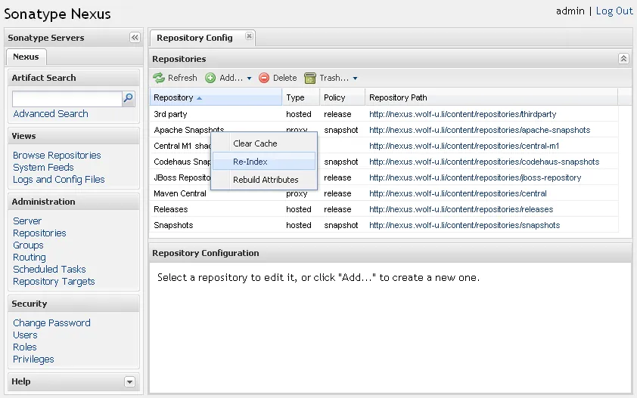Image resolution: width=637 pixels, height=398 pixels.
Task: Choose Re-Index from context menu
Action: click(x=264, y=162)
